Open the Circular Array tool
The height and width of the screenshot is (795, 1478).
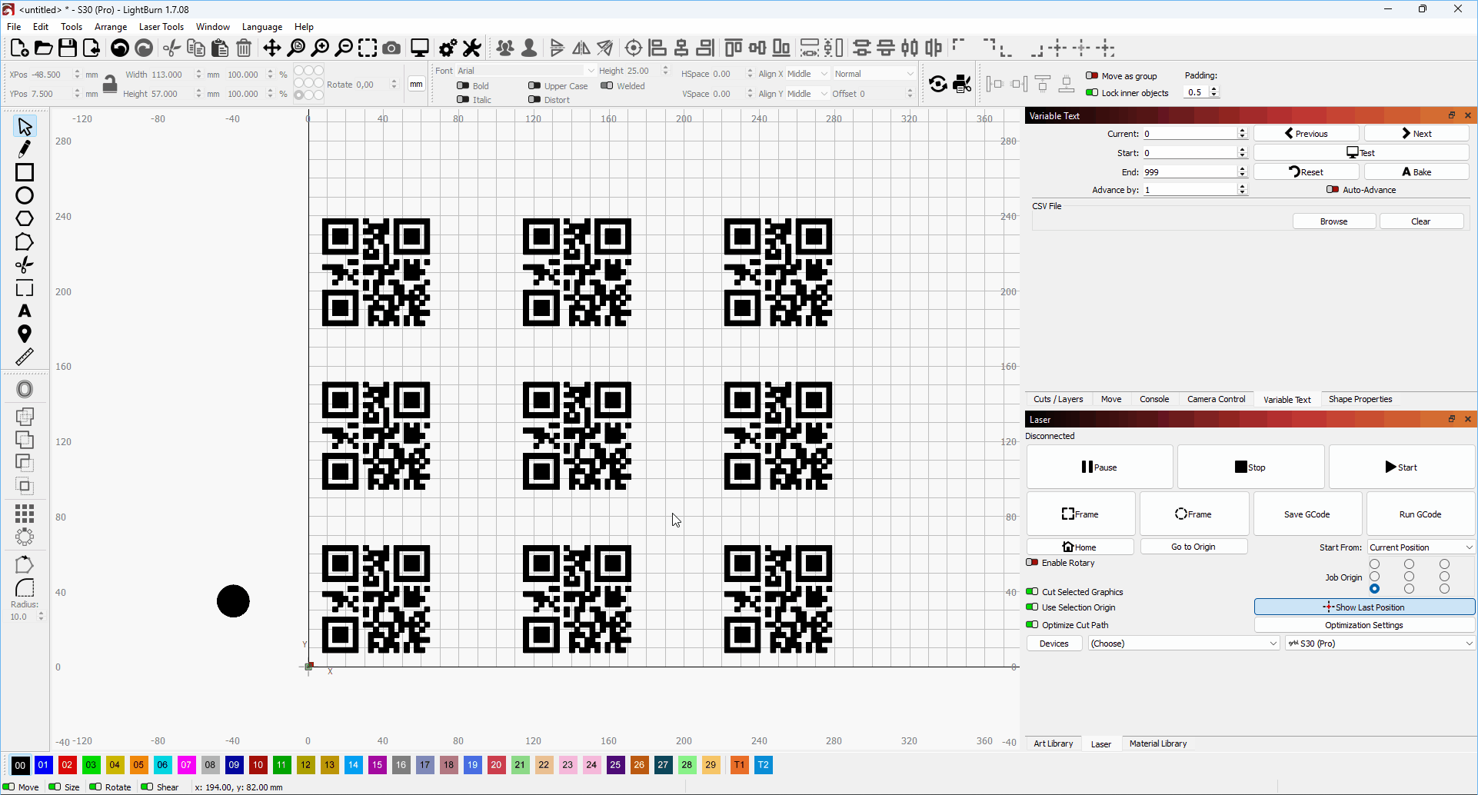click(25, 537)
